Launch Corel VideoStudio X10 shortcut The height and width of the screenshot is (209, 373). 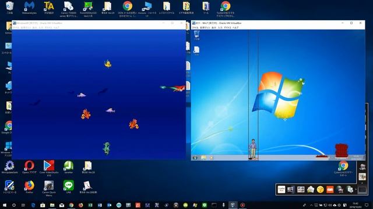(x=49, y=168)
